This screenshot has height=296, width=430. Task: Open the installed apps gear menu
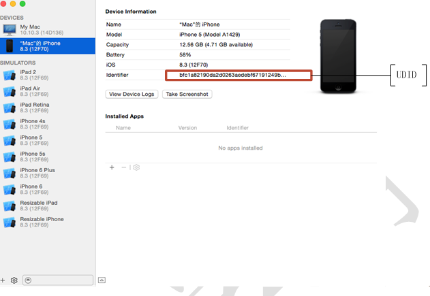pyautogui.click(x=136, y=167)
